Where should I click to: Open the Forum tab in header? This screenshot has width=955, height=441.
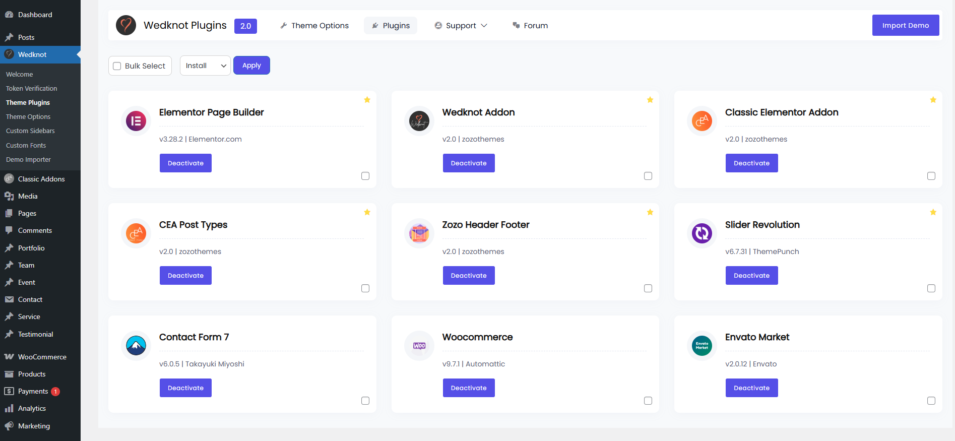point(530,26)
